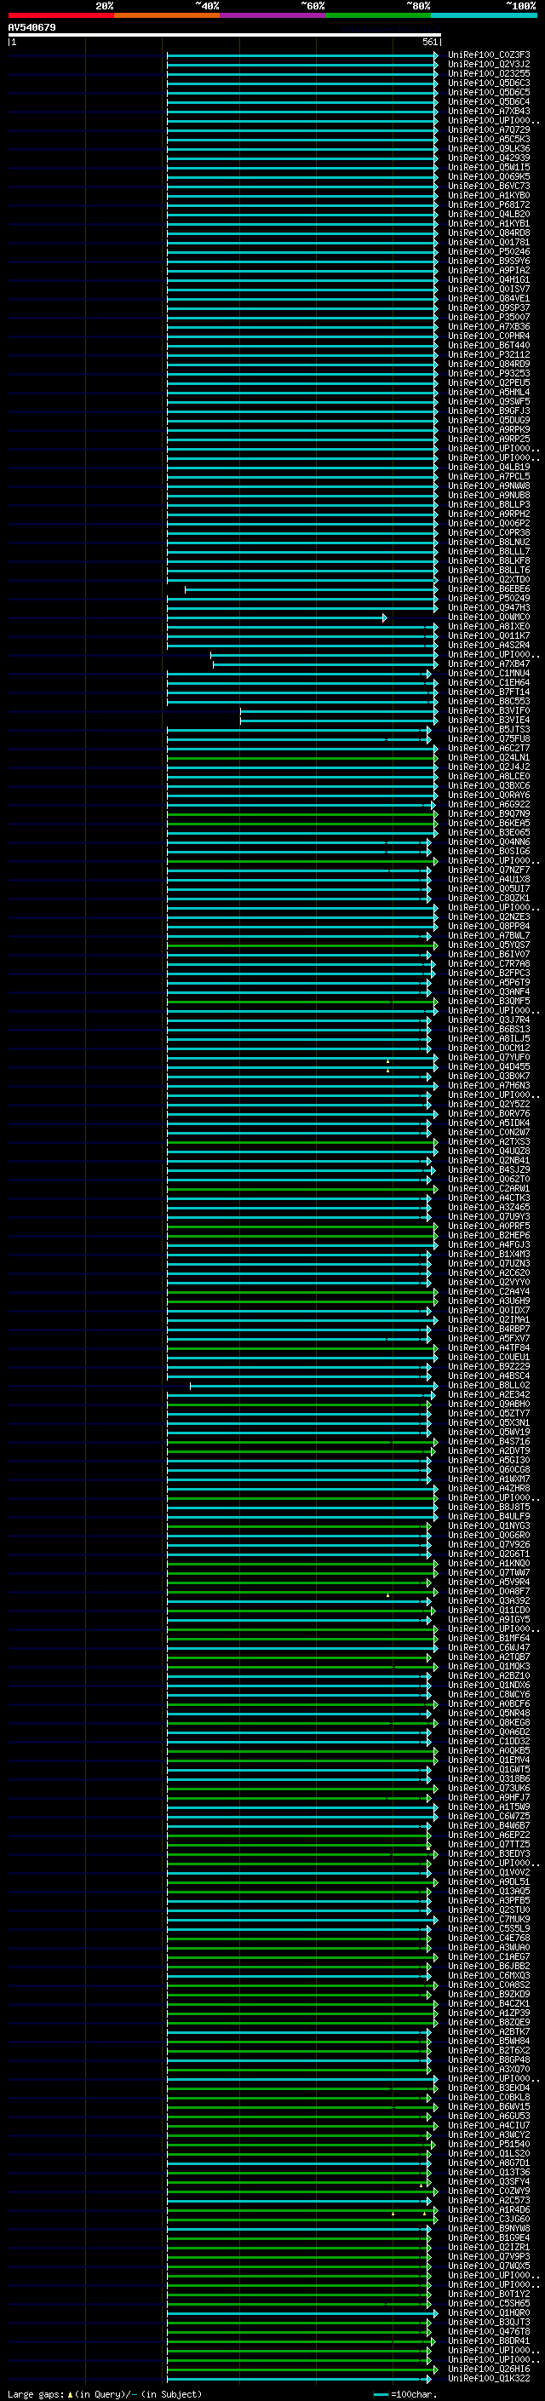Select hit UniRef100_P35007
The width and height of the screenshot is (545, 2401).
(x=488, y=317)
